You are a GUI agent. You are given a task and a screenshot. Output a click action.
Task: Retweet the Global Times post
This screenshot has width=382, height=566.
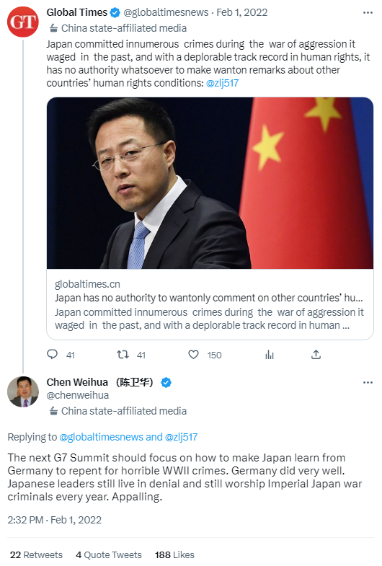click(x=123, y=355)
